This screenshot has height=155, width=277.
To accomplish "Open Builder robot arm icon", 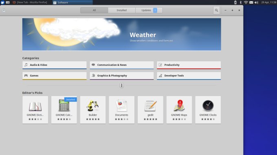I will (x=93, y=106).
